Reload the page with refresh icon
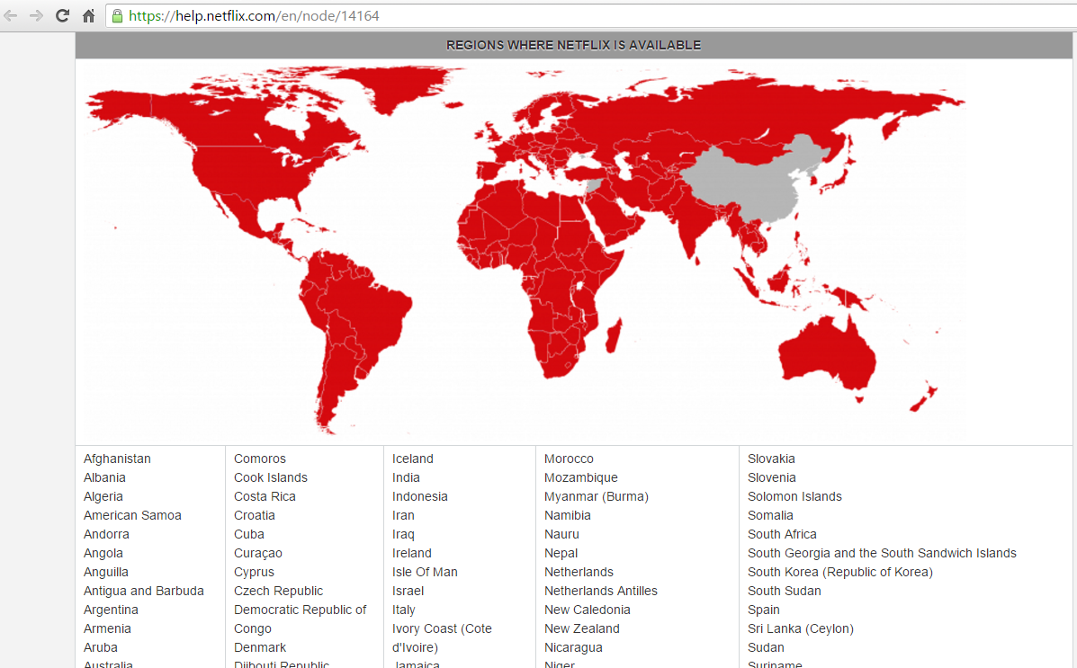Screen dimensions: 1077x668 point(62,15)
